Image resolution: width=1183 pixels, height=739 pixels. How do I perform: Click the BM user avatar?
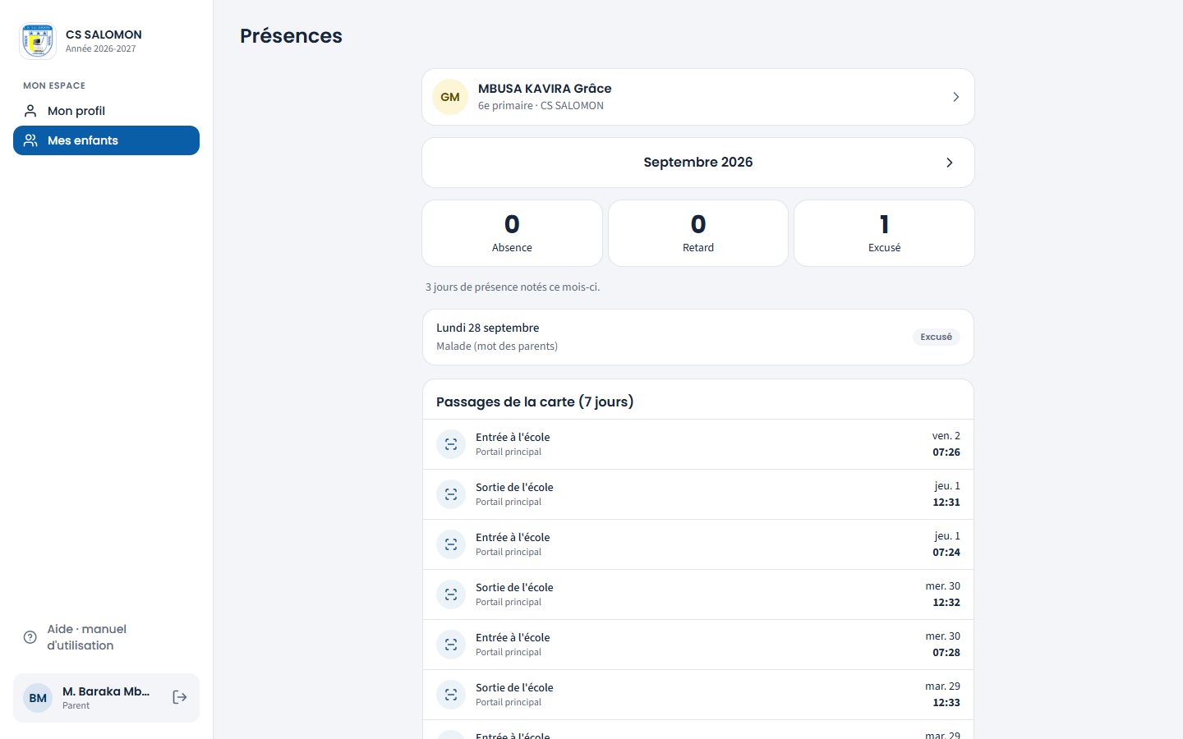tap(38, 698)
